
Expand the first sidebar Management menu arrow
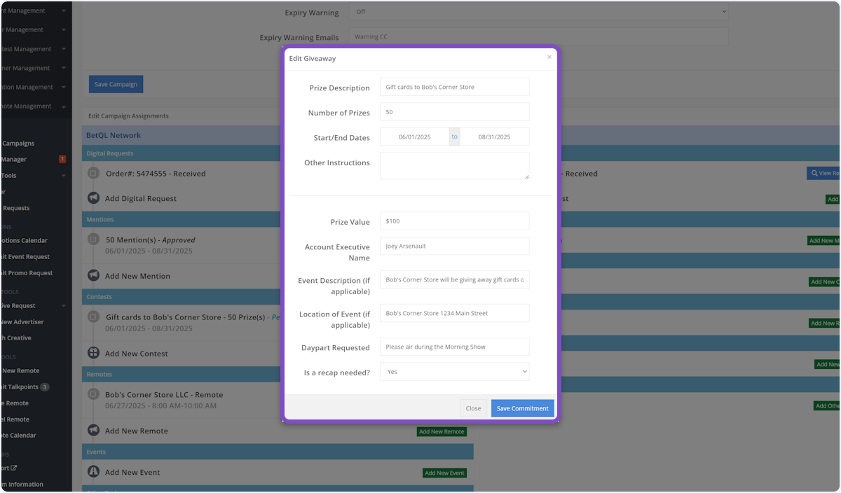(x=64, y=11)
